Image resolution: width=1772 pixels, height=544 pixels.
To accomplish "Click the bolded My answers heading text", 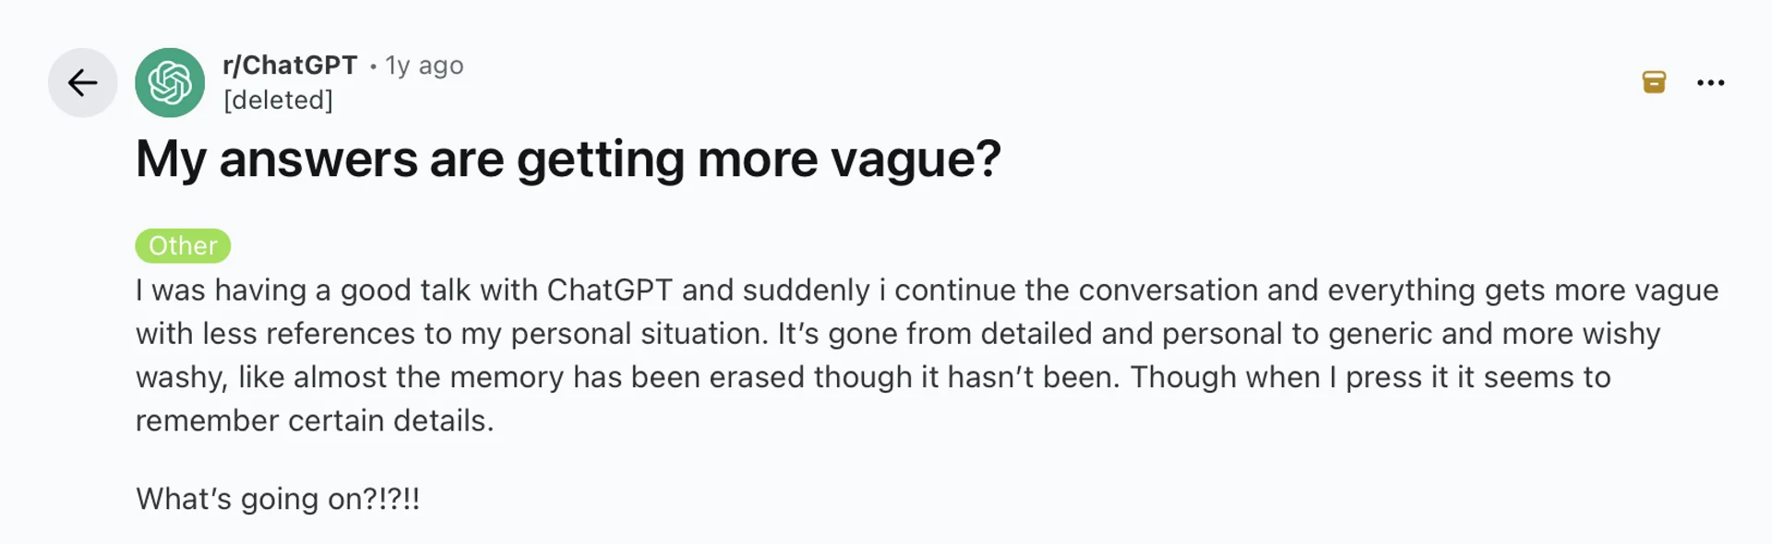I will [x=569, y=159].
